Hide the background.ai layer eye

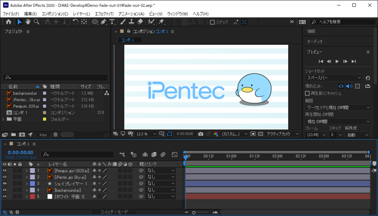[x=5, y=190]
